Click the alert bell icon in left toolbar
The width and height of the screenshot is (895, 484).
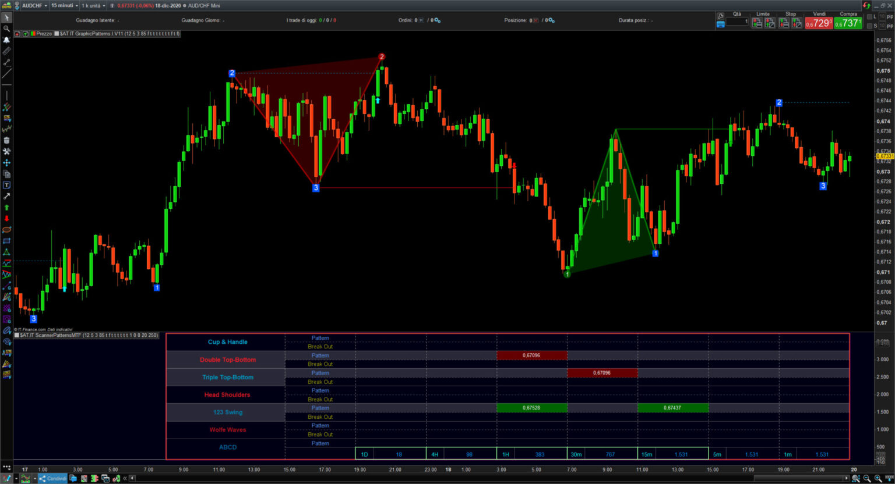(6, 40)
